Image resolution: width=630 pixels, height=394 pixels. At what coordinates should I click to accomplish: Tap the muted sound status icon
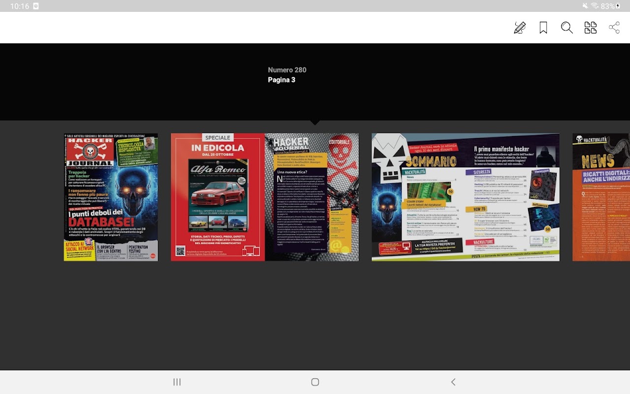point(585,6)
